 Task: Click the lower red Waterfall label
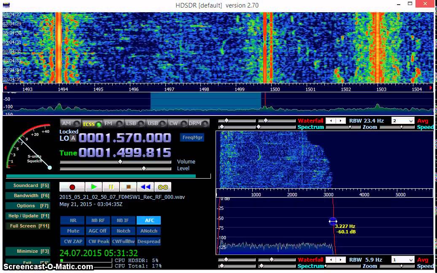tap(310, 260)
